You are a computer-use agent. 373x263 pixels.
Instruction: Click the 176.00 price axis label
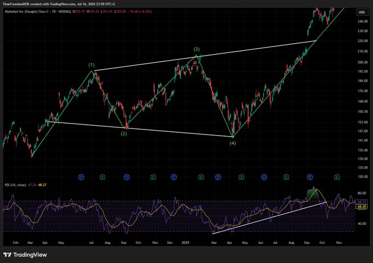361,91
